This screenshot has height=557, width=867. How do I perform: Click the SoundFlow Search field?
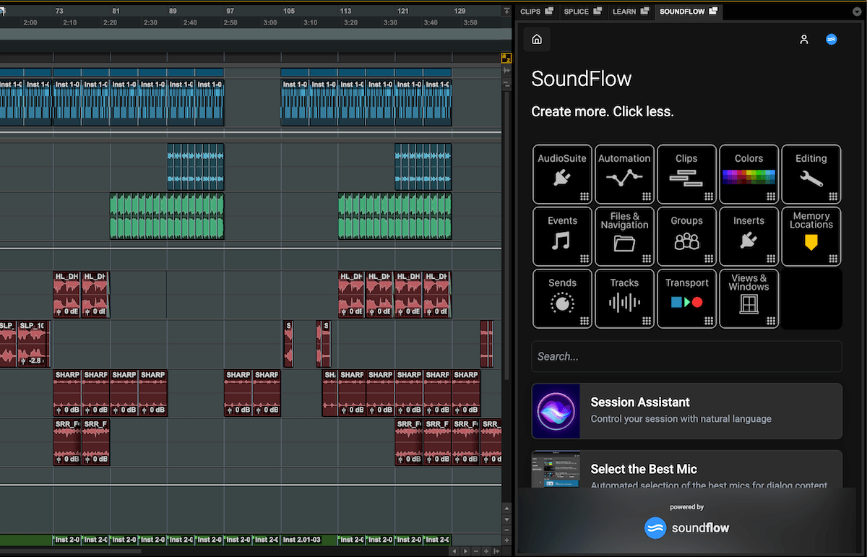click(x=686, y=356)
